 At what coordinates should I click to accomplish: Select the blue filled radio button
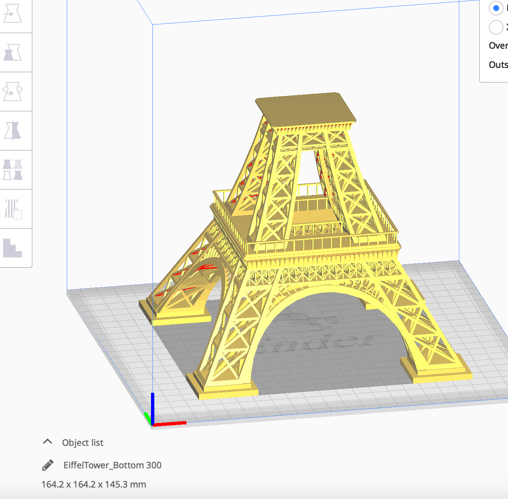496,8
